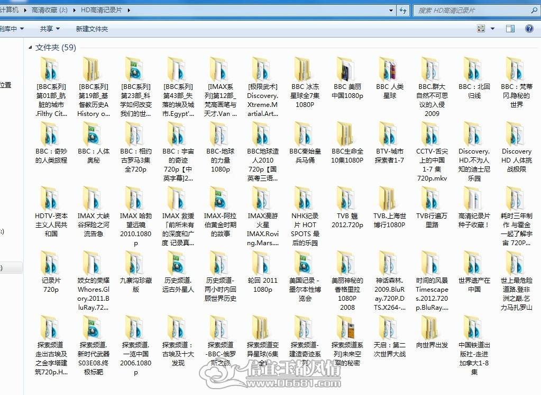Open the NHK纪录片 HOT SPOTS folder
The height and width of the screenshot is (395, 541).
(305, 217)
